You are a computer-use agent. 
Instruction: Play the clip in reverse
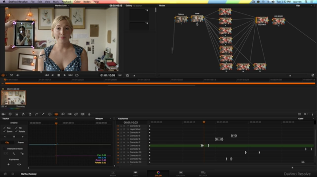[53, 75]
